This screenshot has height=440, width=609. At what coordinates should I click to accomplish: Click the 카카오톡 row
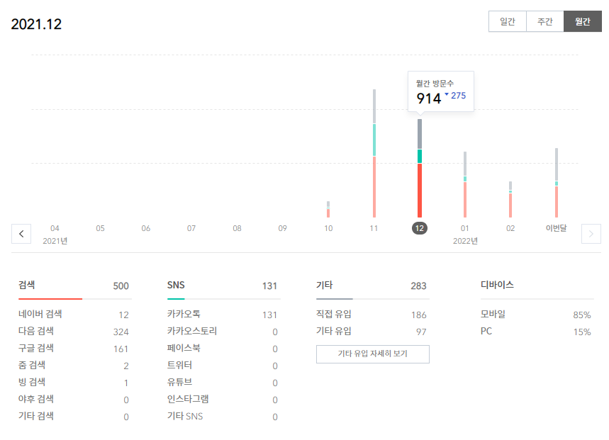point(223,315)
